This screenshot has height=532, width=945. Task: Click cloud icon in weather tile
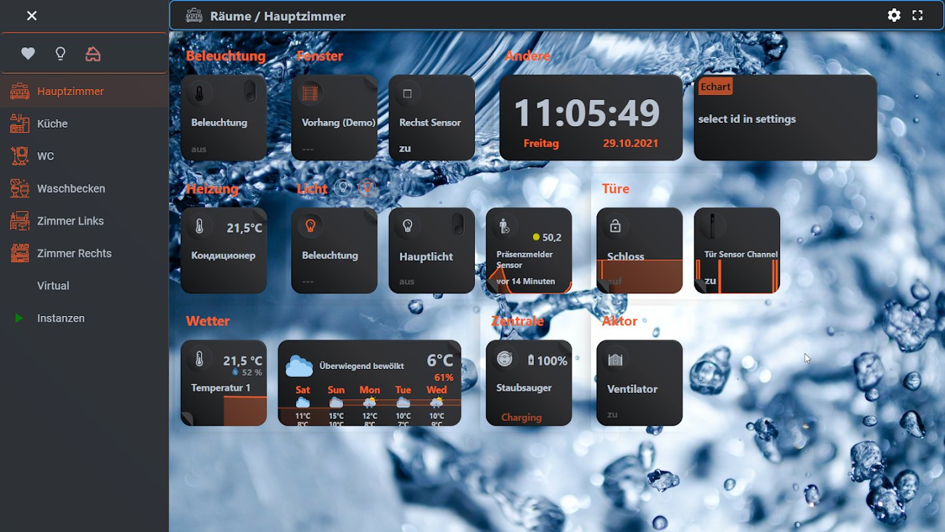299,366
